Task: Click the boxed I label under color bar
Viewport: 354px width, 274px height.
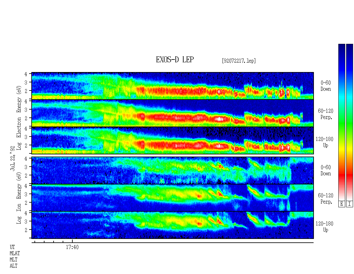Action: (350, 204)
